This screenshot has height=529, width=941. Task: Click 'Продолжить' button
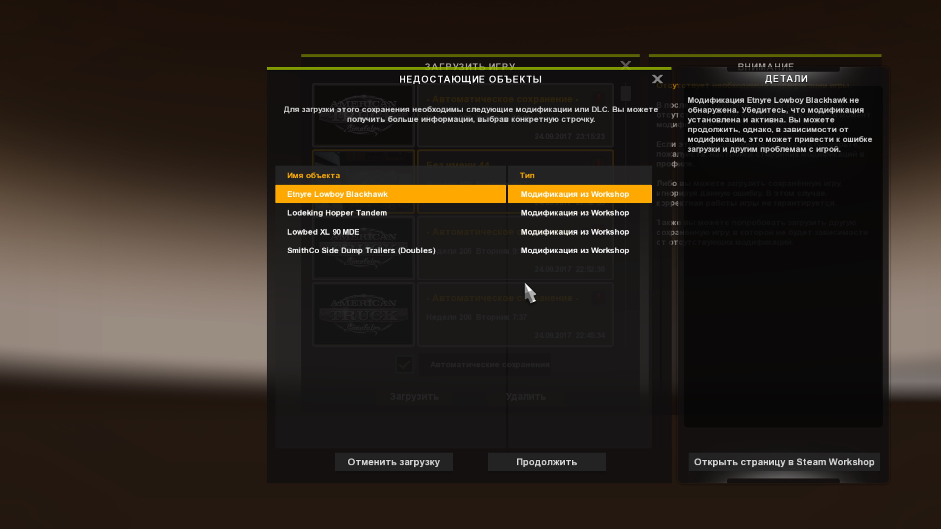coord(546,462)
